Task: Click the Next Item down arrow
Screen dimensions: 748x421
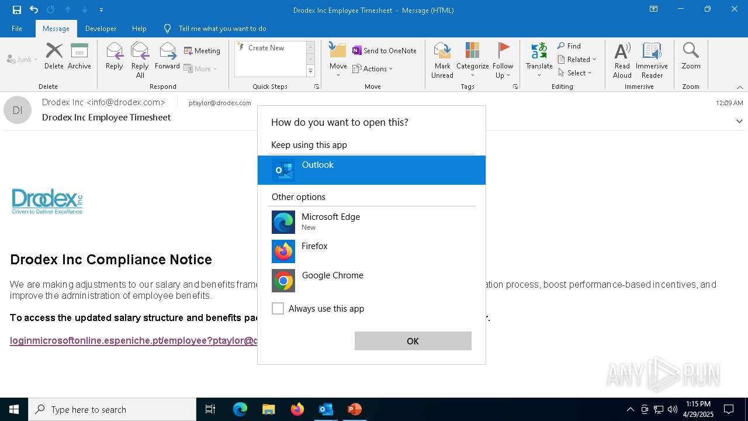Action: pos(85,9)
